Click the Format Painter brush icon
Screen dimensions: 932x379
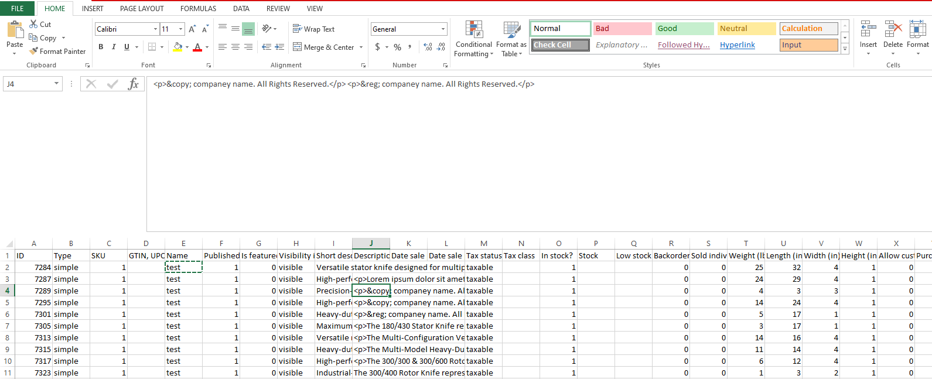tap(34, 52)
